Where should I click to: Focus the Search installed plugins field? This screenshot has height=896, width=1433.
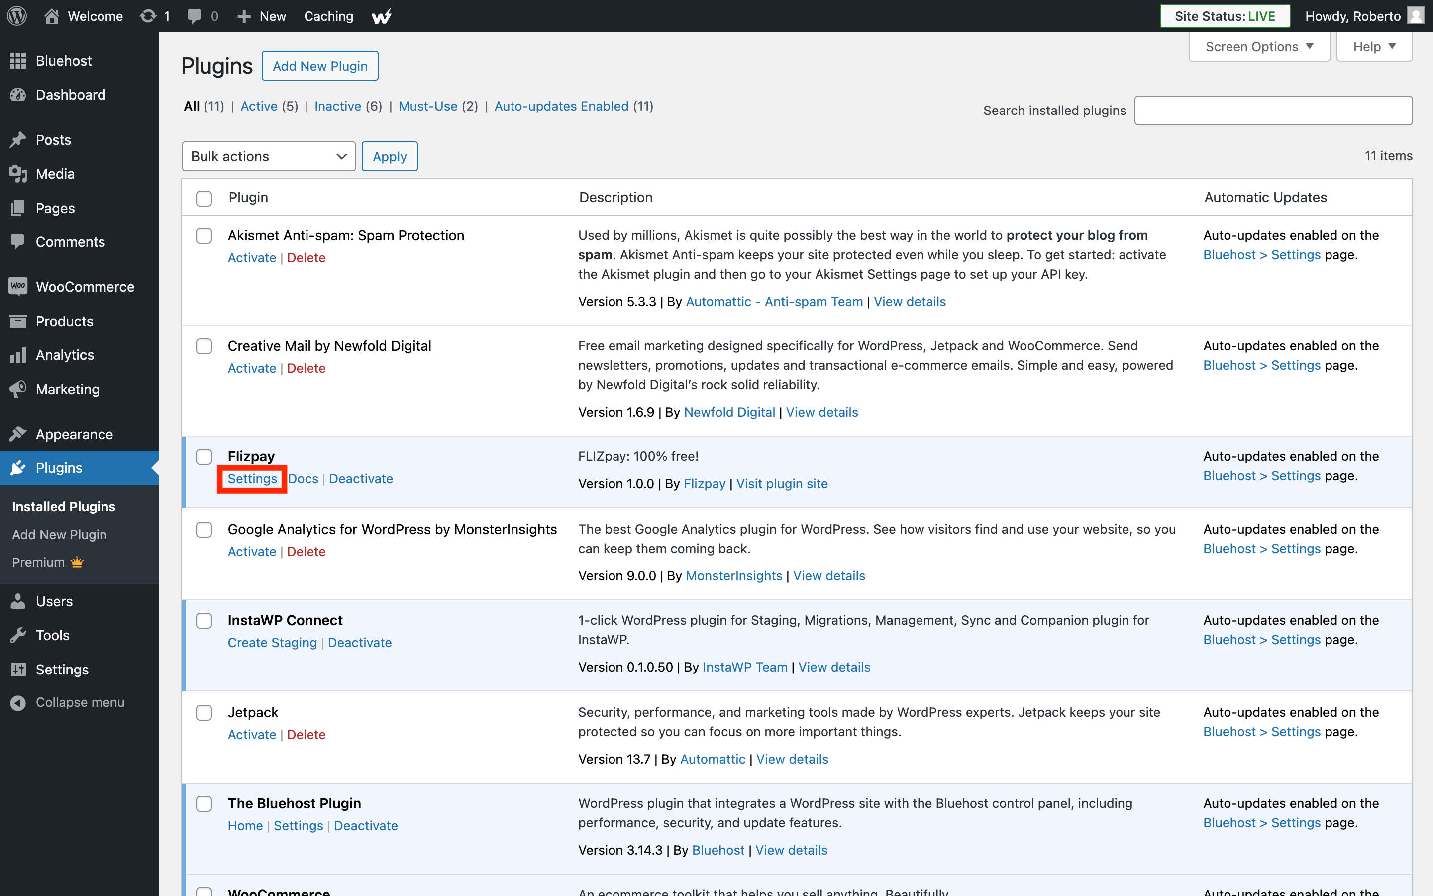(1273, 110)
